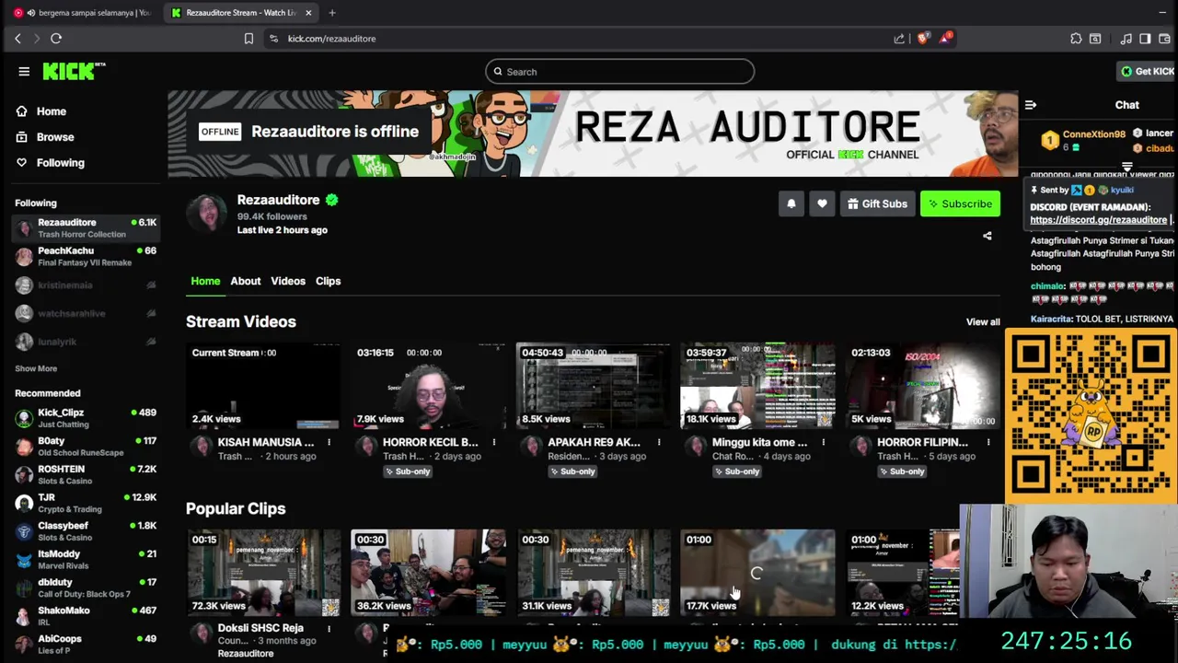Open options menu for HORROR KECIL video
1178x663 pixels.
tap(494, 443)
